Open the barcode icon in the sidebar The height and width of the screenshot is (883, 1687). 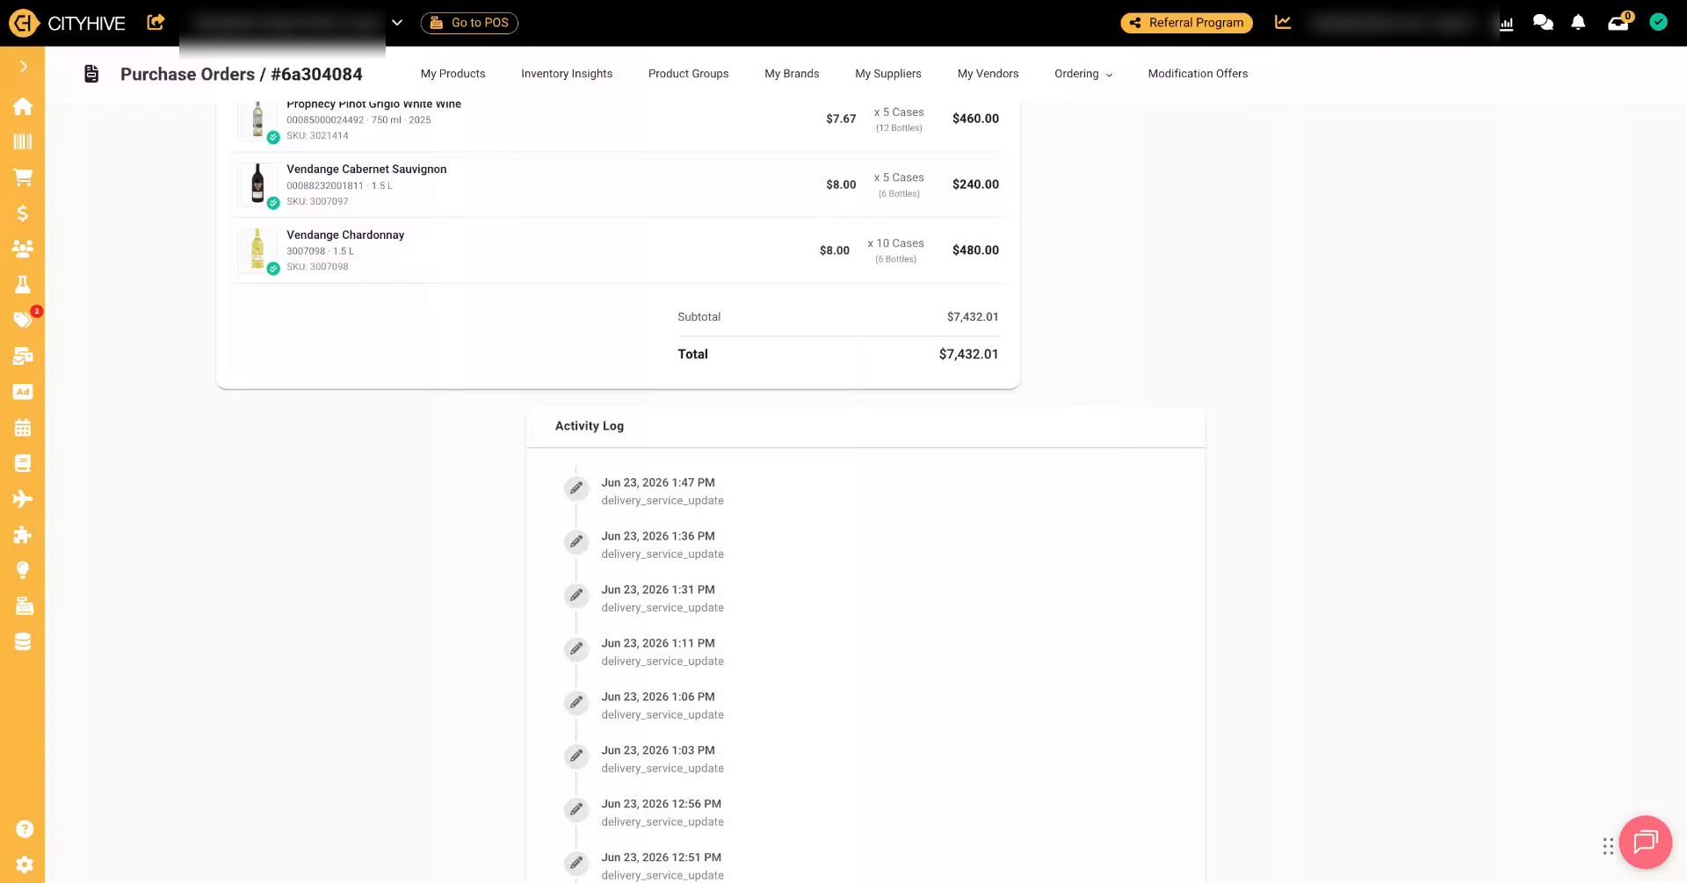23,141
